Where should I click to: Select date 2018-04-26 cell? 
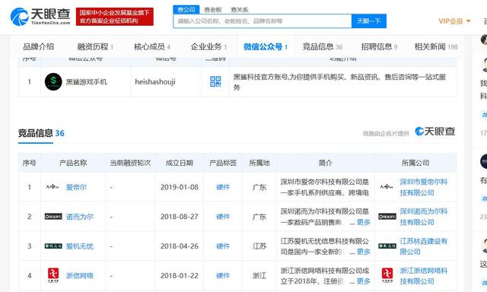180,246
